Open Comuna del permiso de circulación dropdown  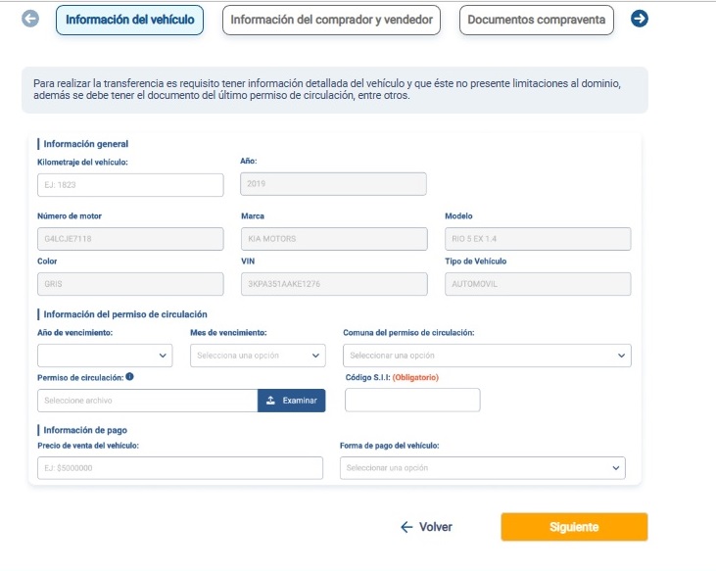coord(487,356)
